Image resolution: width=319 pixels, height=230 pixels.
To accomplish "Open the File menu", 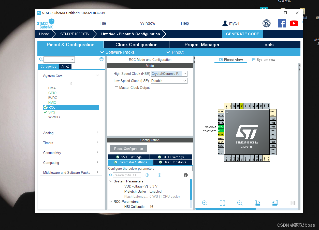I will [x=103, y=23].
